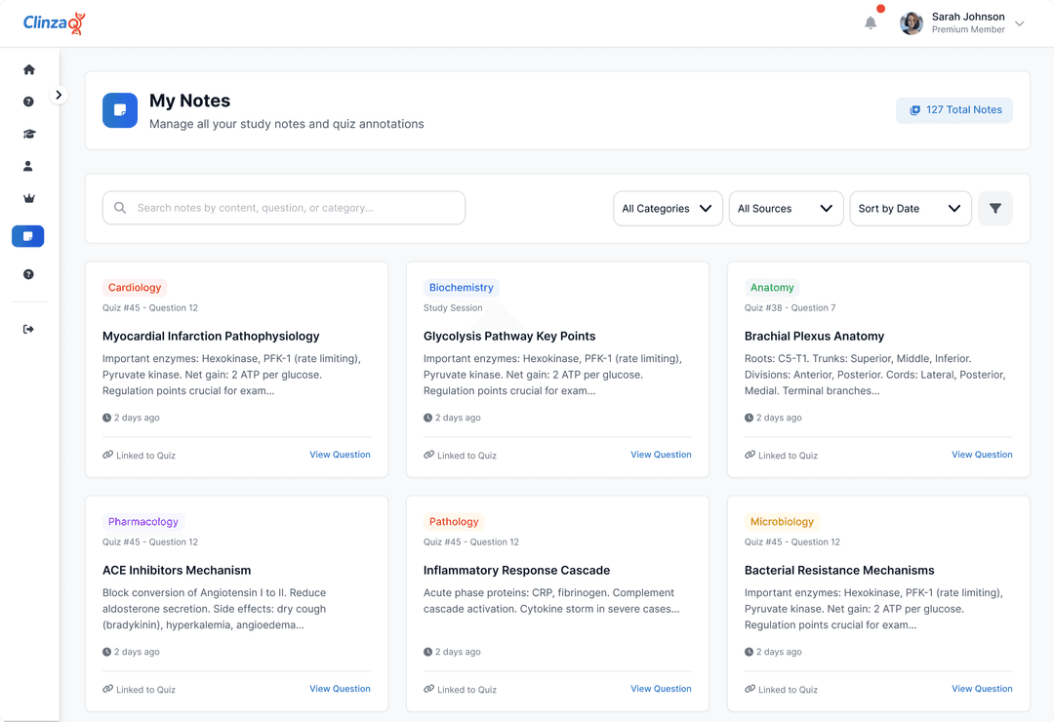Open the Sort by Date dropdown
Image resolution: width=1054 pixels, height=722 pixels.
point(910,209)
